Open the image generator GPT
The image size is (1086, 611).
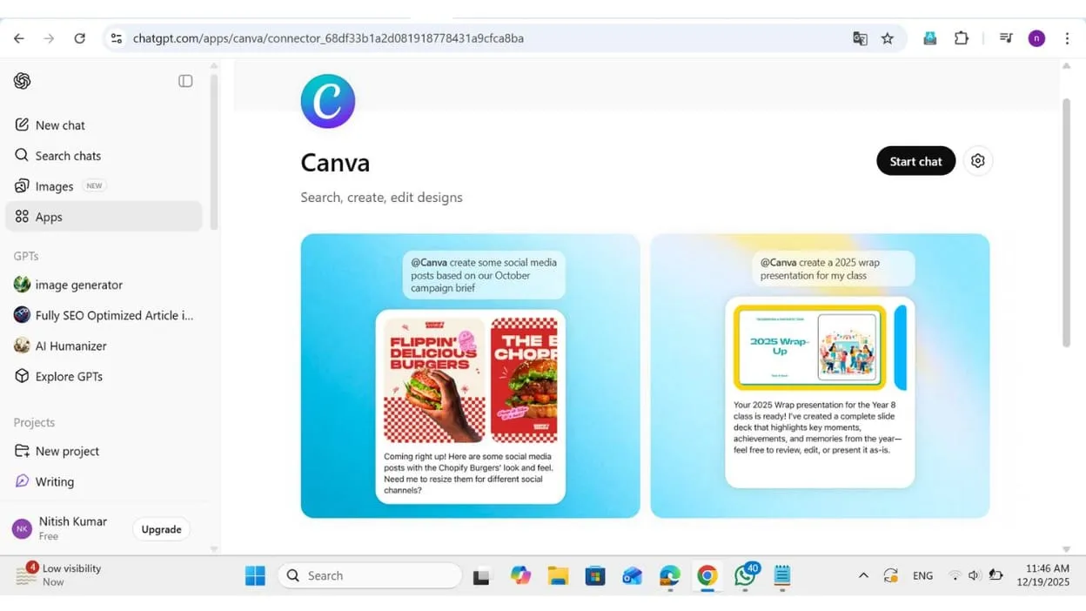(104, 285)
